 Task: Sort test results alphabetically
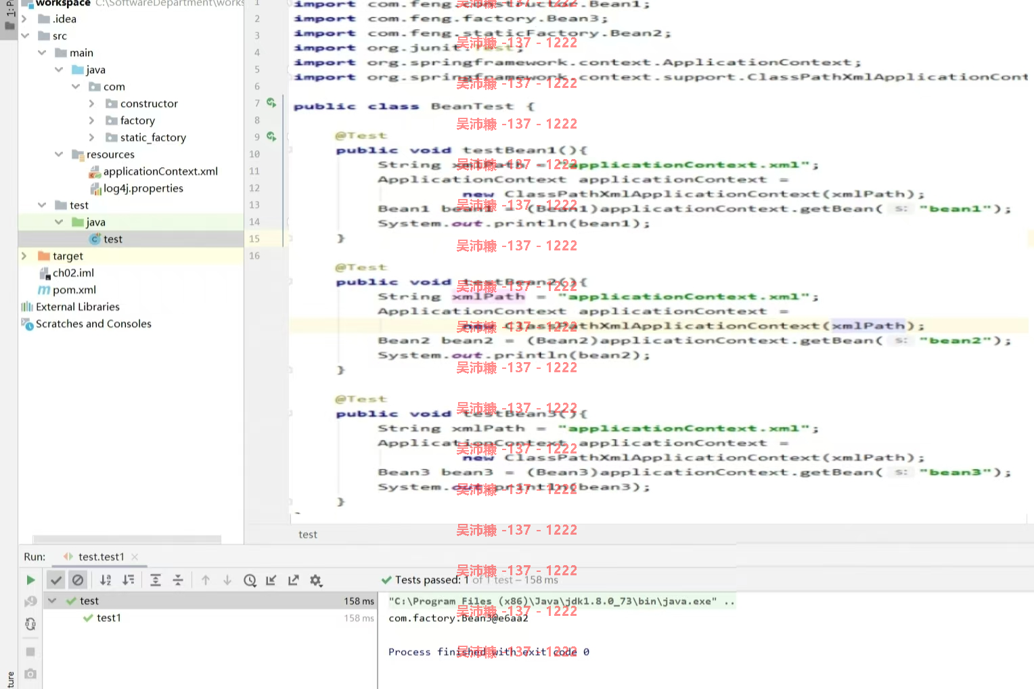[x=106, y=580]
